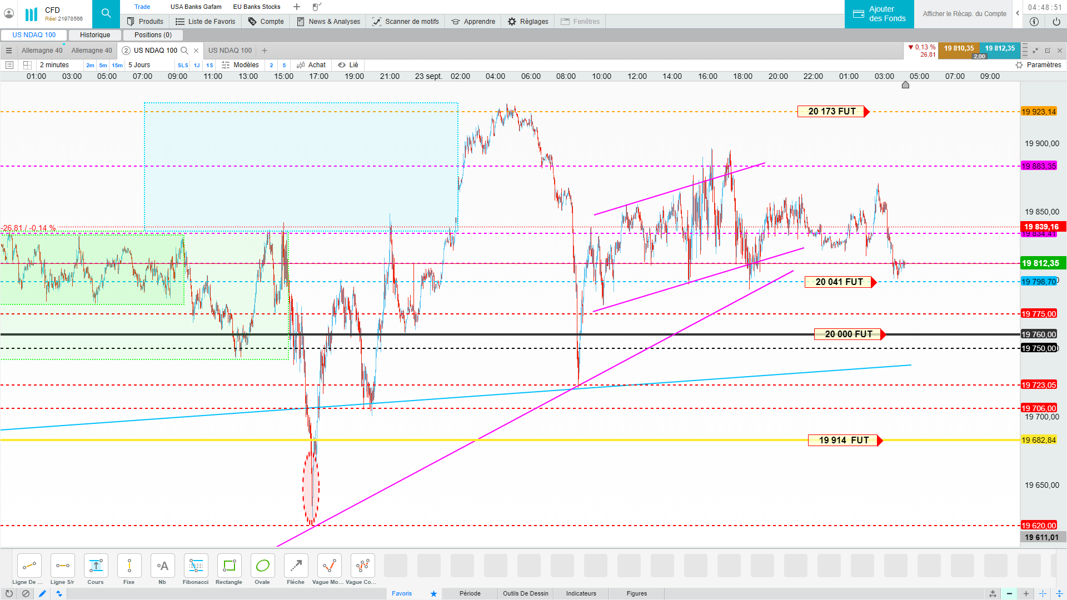Toggle the Lié linked-chart eye option
Screen dimensions: 1067x600
click(348, 65)
